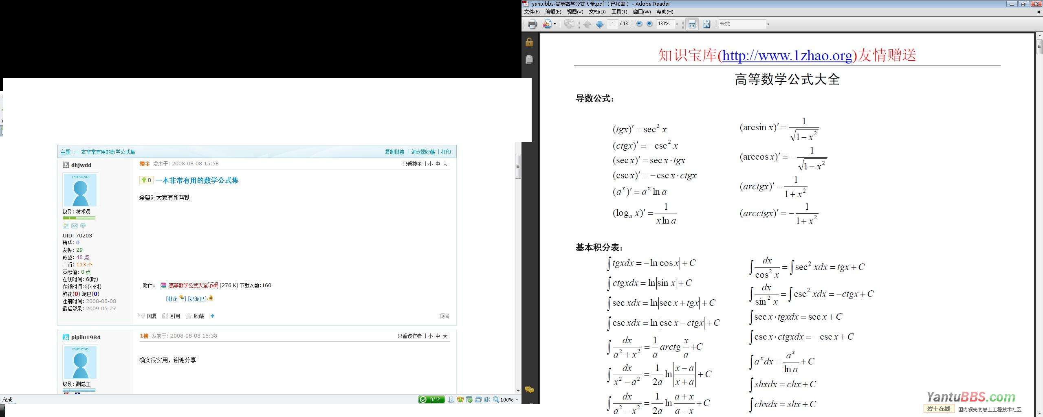Toggle the fit width scrolling mode button
Screen dimensions: 1043x417
[692, 24]
